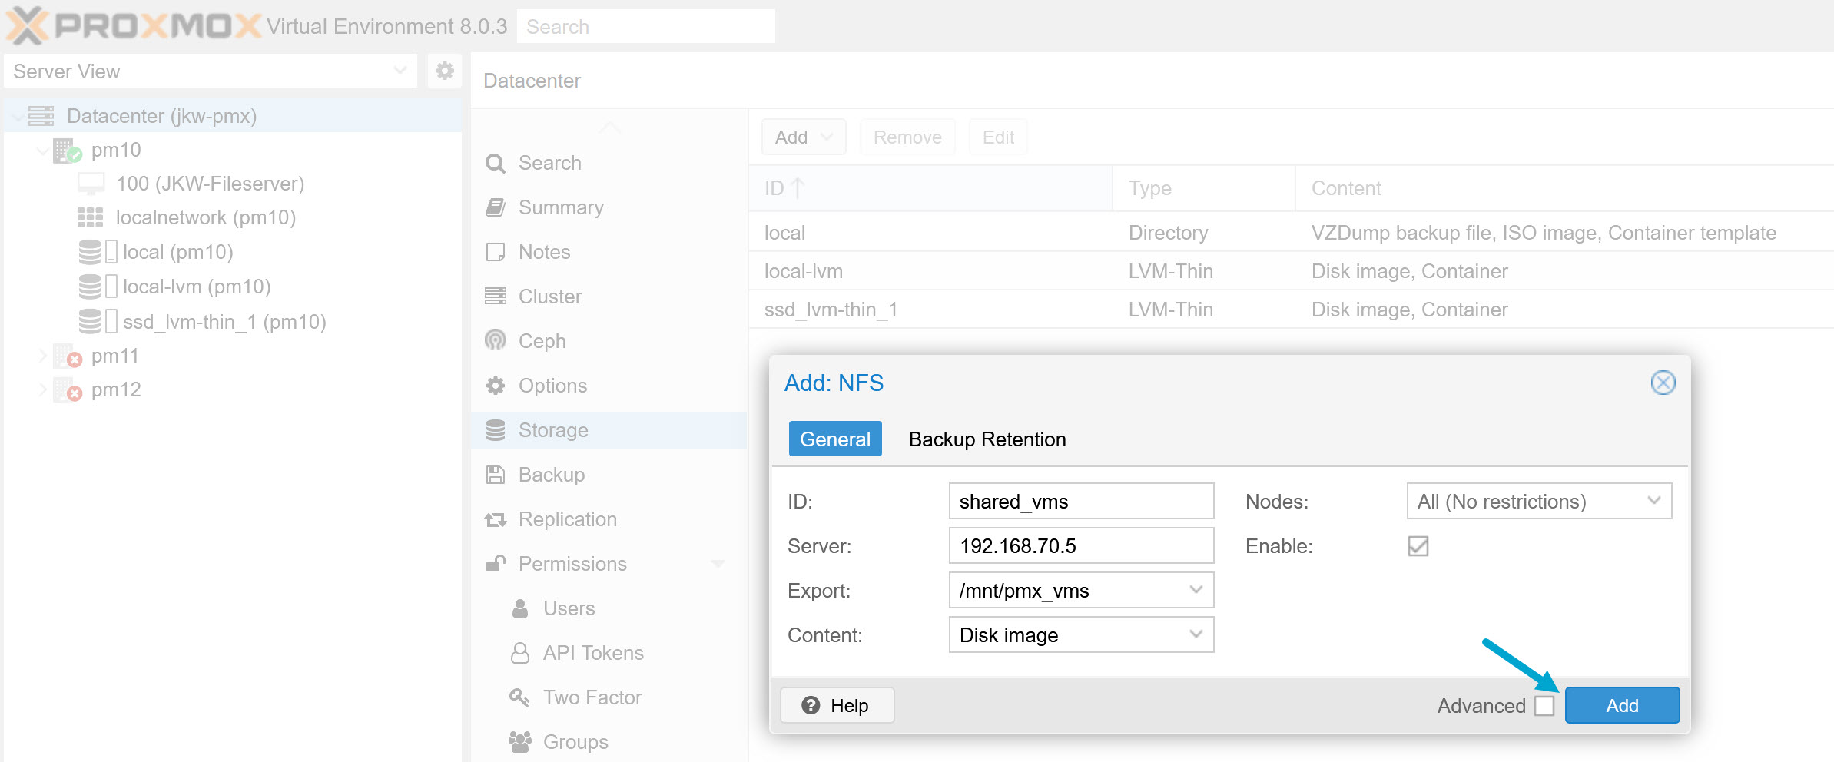The width and height of the screenshot is (1834, 762).
Task: Click the Ceph icon in the sidebar
Action: [x=496, y=340]
